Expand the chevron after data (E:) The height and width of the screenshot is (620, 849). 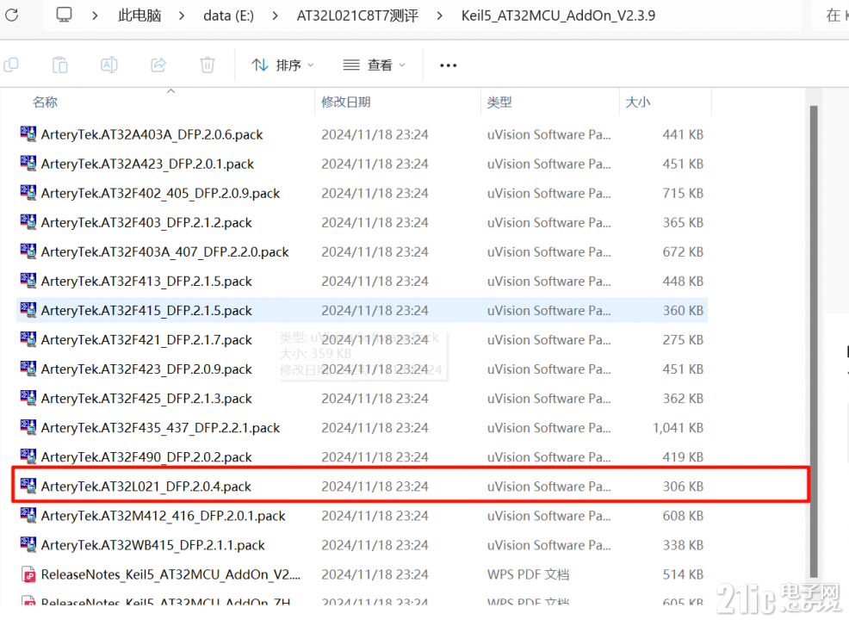[x=275, y=15]
